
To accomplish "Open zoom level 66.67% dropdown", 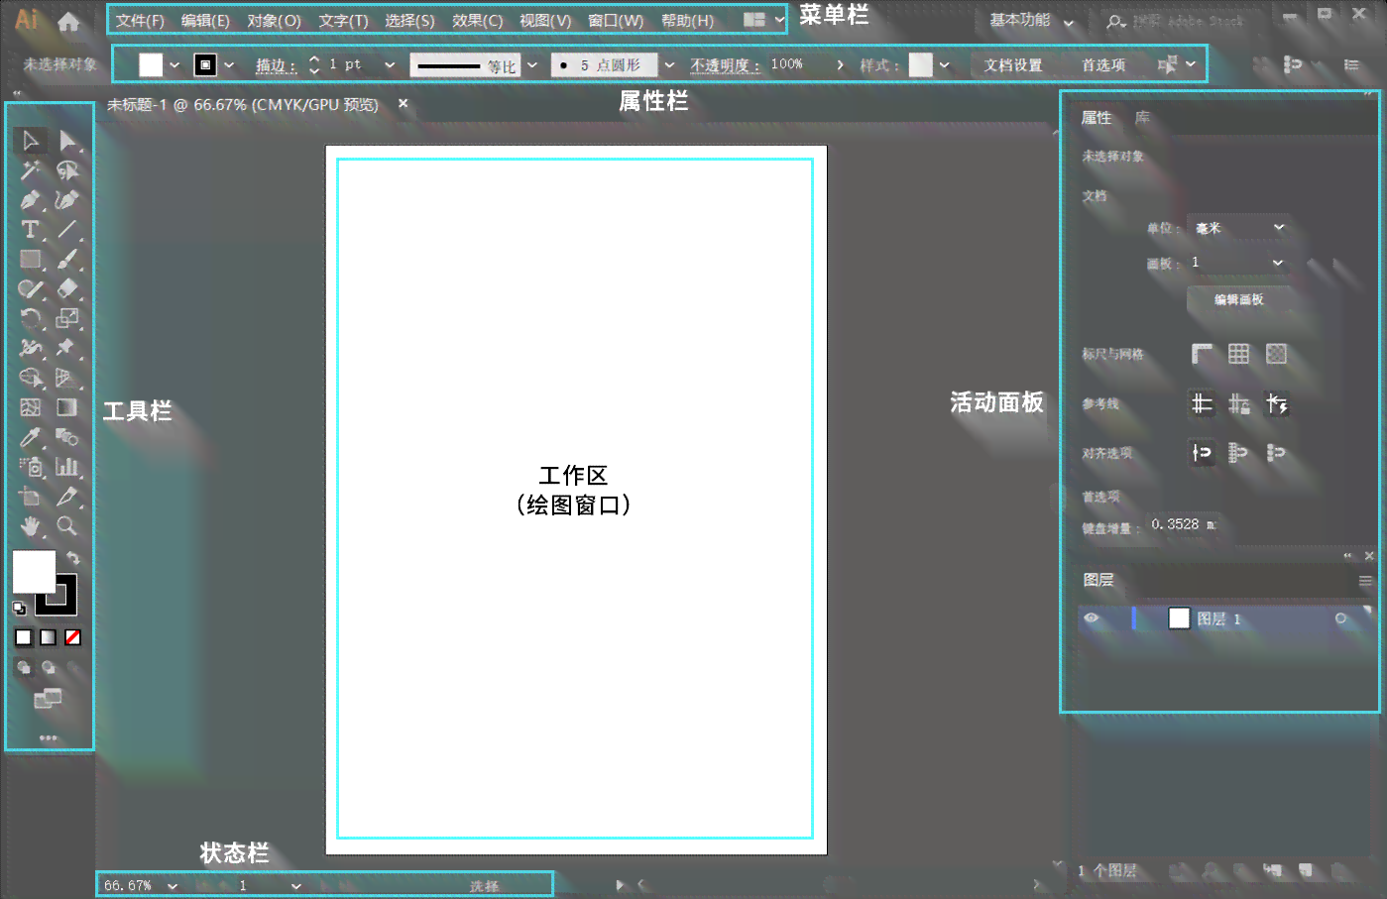I will (173, 886).
